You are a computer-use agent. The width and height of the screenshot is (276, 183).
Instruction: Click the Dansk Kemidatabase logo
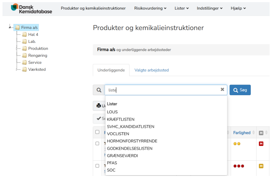[31, 8]
